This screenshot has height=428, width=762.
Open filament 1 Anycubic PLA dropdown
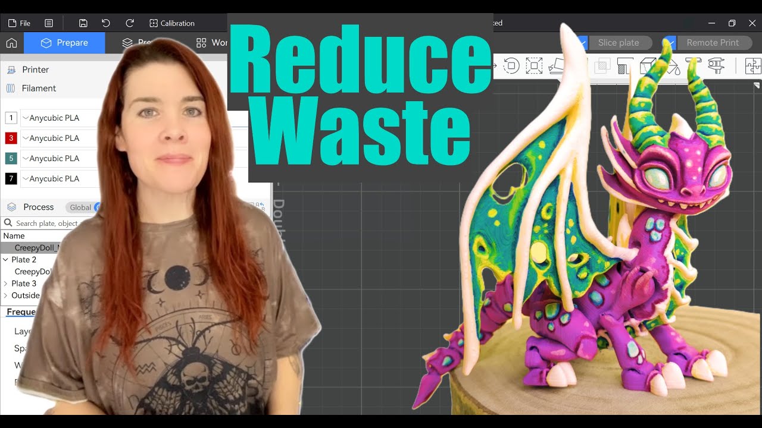coord(58,118)
